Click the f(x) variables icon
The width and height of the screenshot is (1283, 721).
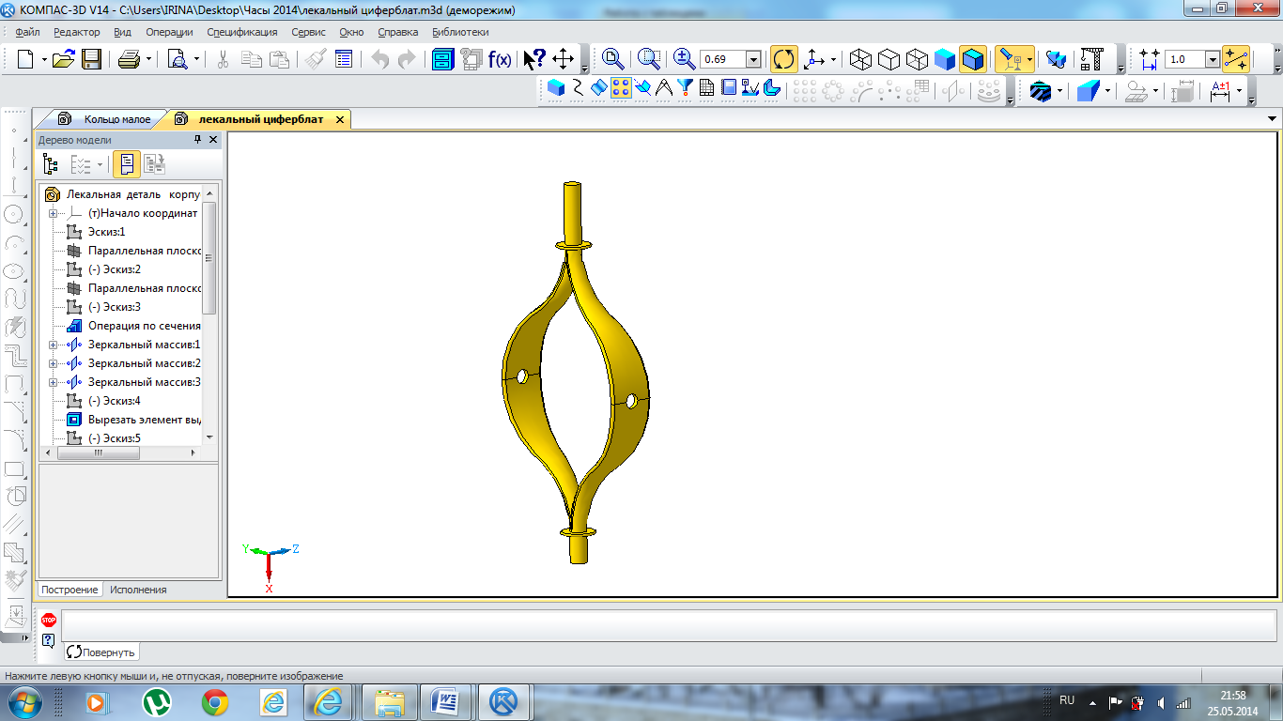[x=500, y=59]
